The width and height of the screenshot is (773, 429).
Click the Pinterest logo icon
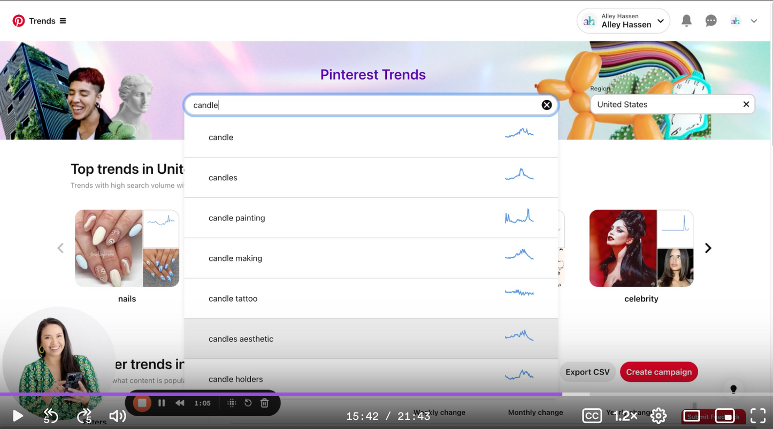click(x=19, y=21)
